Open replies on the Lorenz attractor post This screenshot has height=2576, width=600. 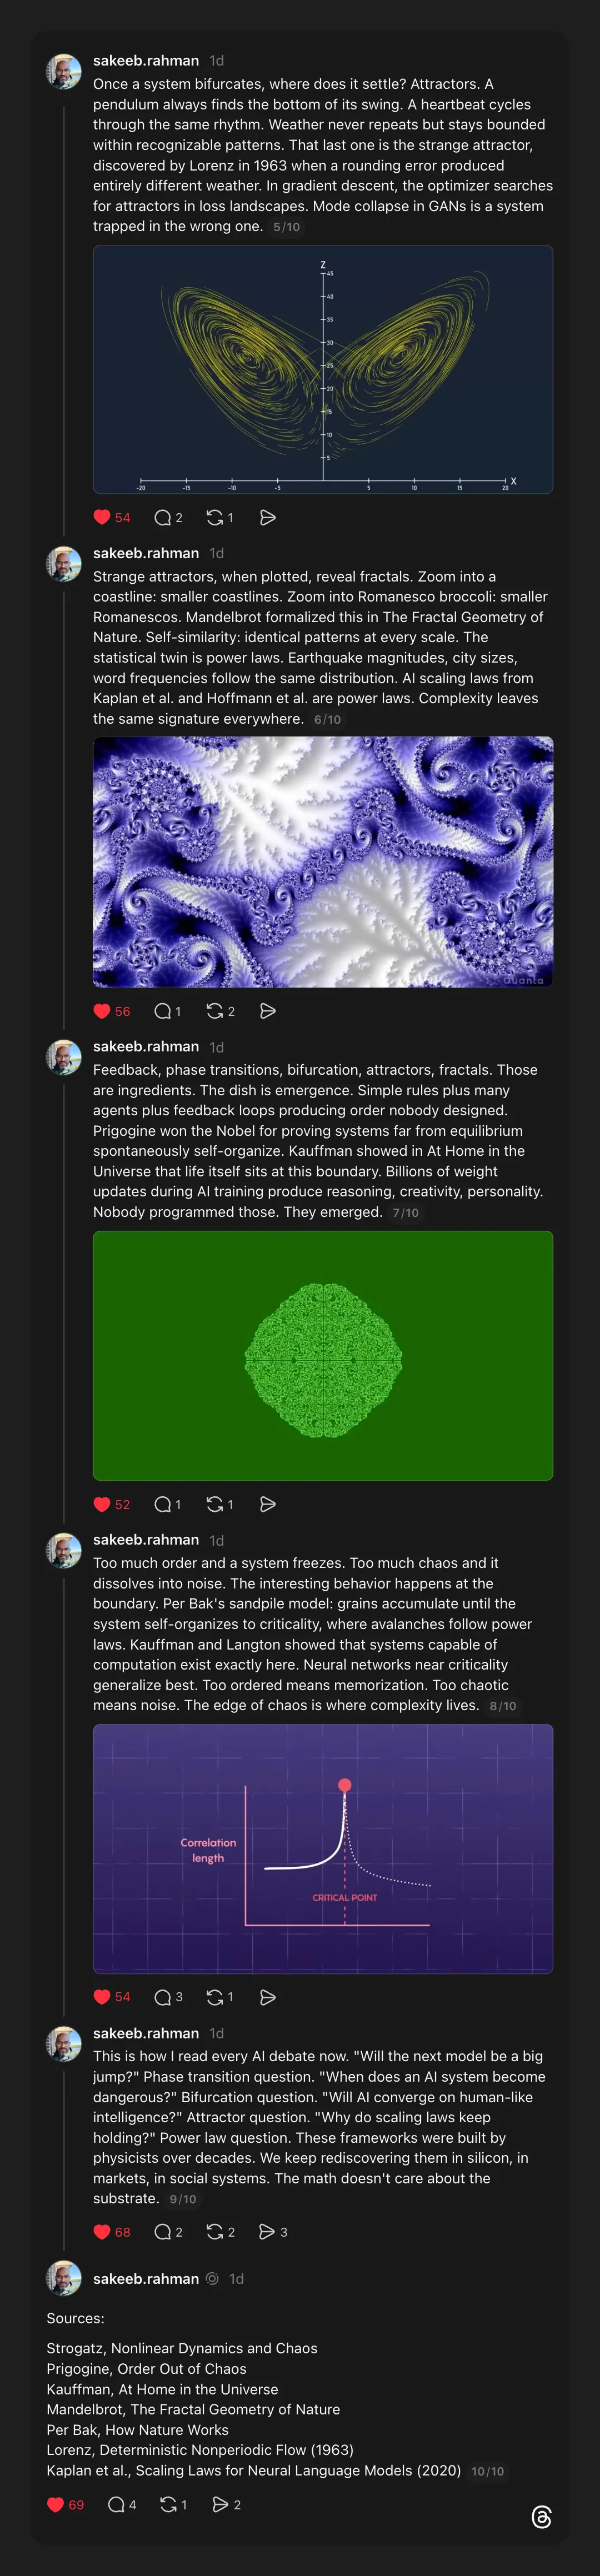163,517
